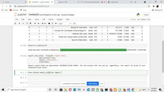Click the report=sv.analyze(df) code cell
The width and height of the screenshot is (164, 92).
87,45
